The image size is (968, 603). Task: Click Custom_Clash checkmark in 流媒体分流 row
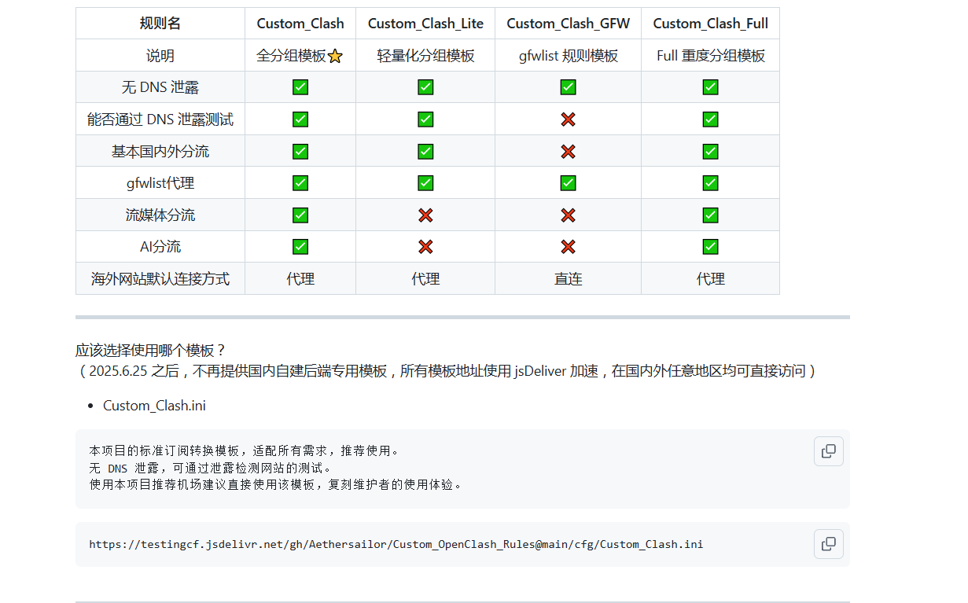point(300,215)
